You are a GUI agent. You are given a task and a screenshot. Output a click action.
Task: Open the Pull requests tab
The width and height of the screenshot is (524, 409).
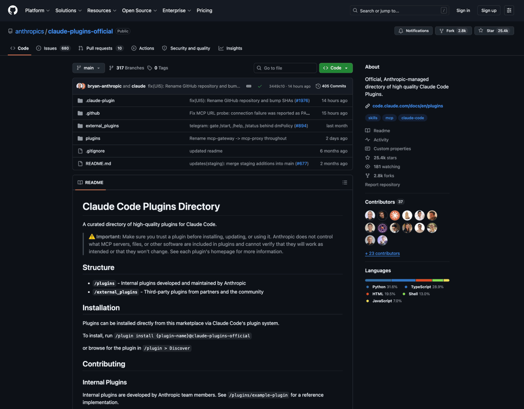[101, 48]
